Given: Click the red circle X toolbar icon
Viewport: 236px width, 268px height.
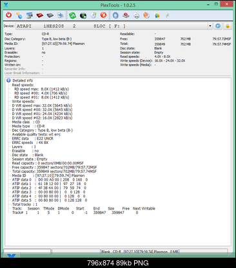Looking at the screenshot, I should pos(104,15).
